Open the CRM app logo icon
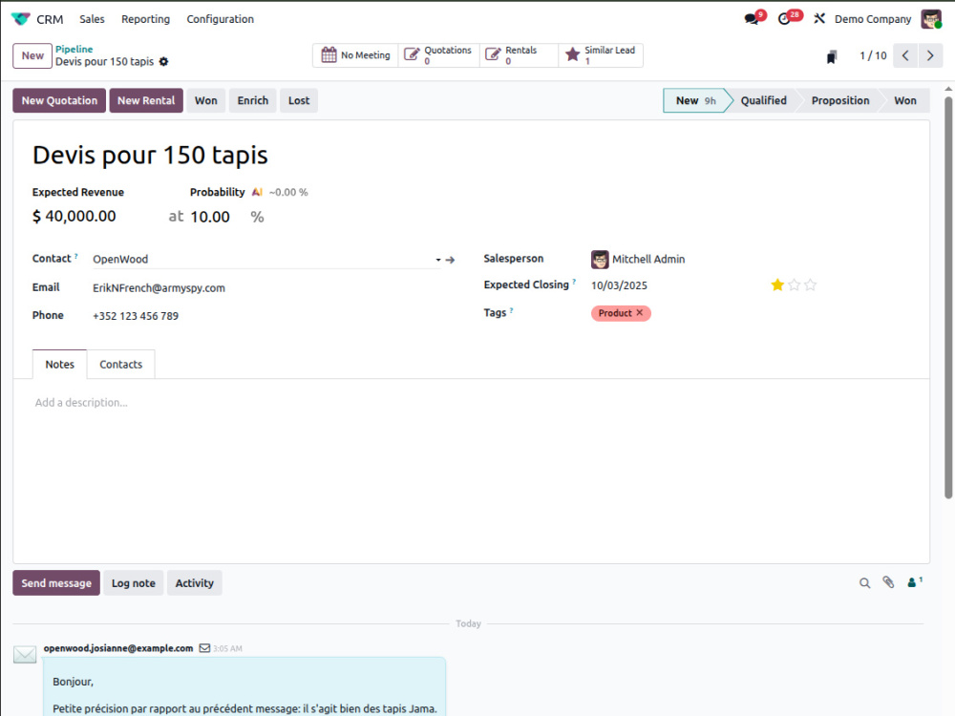The image size is (955, 716). pyautogui.click(x=20, y=19)
